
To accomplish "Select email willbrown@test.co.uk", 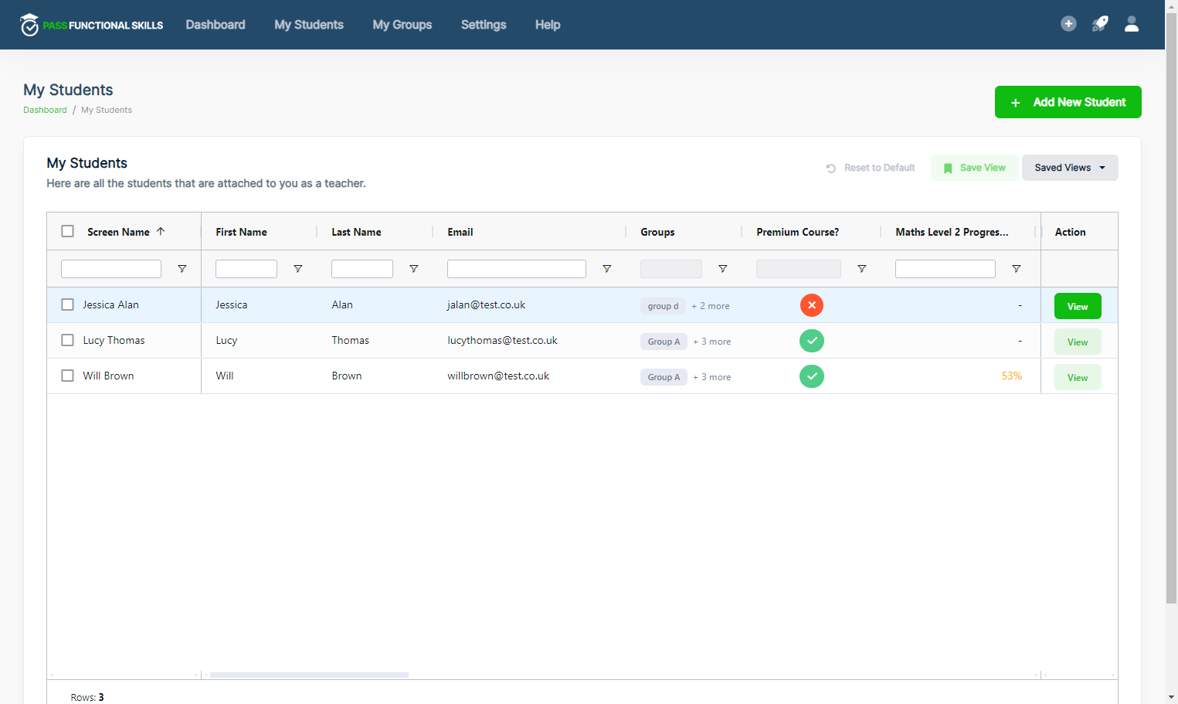I will coord(498,376).
